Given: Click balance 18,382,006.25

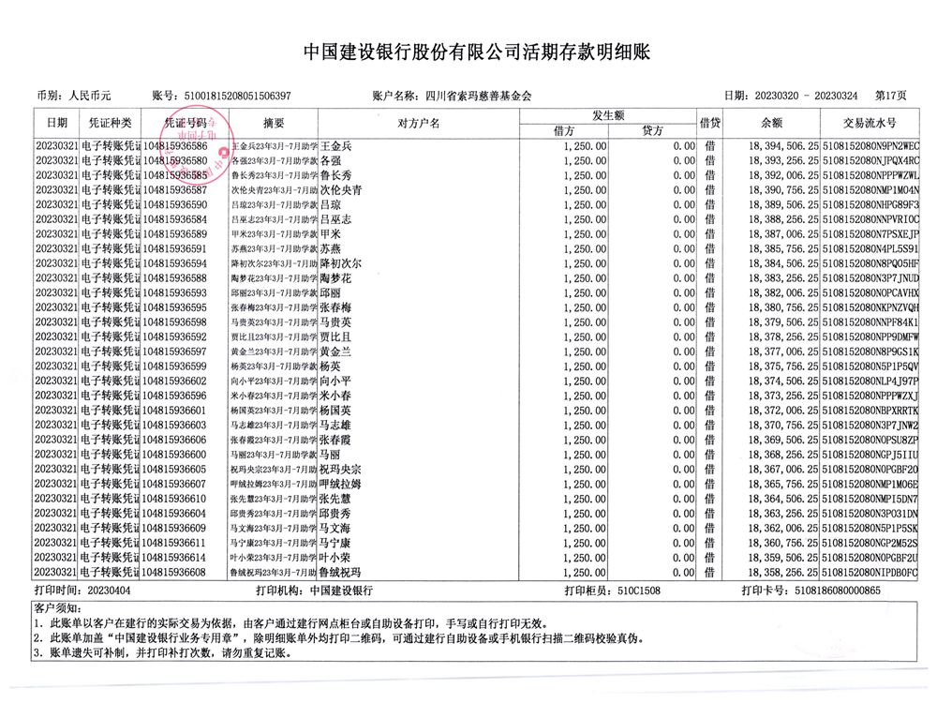Looking at the screenshot, I should (783, 292).
